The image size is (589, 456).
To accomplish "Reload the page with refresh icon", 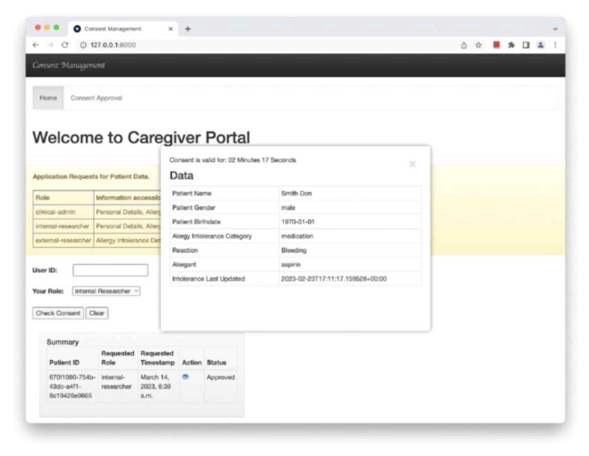I will coord(65,45).
